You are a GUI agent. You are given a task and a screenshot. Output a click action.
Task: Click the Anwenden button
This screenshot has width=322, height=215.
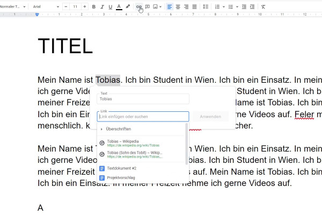click(x=210, y=117)
